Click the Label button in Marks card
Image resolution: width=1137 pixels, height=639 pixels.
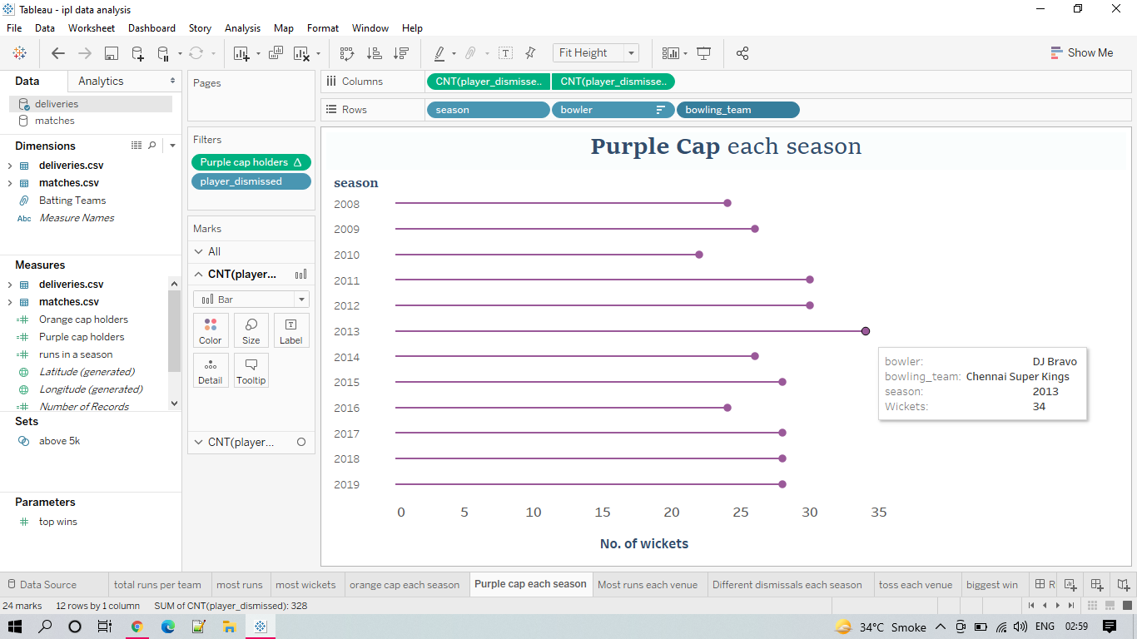291,330
